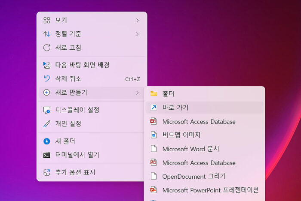Click the Ctrl+Z shortcut text
Viewport: 301px width, 201px height.
point(132,79)
